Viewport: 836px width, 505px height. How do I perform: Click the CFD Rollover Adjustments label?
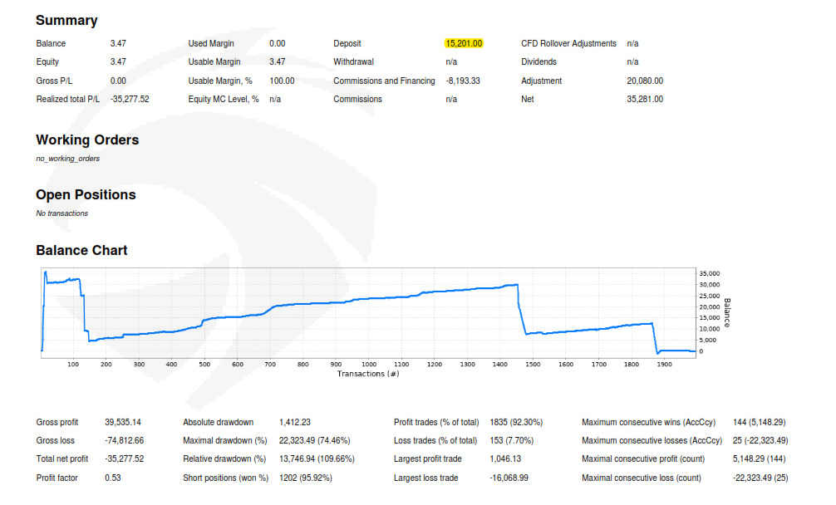568,44
